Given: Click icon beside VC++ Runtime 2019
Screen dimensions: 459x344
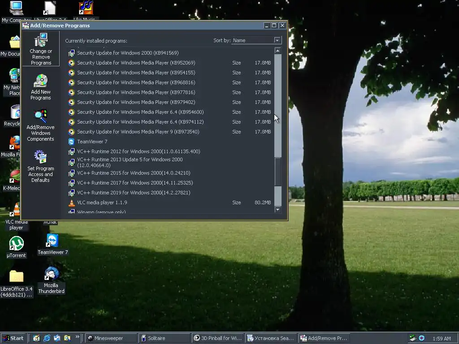Looking at the screenshot, I should (x=71, y=193).
